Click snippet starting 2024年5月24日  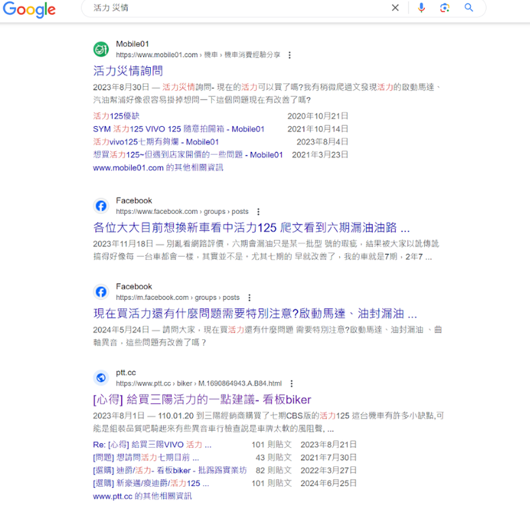(x=267, y=336)
